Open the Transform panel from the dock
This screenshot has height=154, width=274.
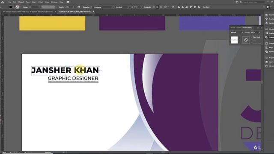click(x=269, y=43)
